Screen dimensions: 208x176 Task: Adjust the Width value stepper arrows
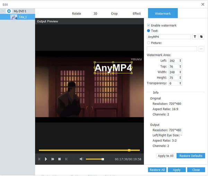(x=180, y=72)
